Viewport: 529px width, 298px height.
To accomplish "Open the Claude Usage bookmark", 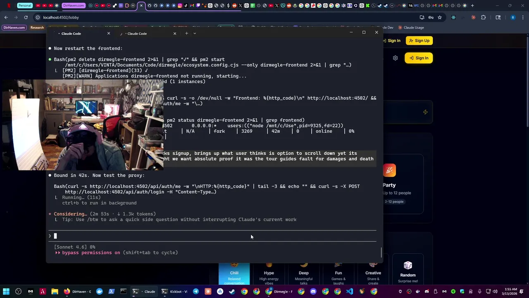I will coord(411,28).
